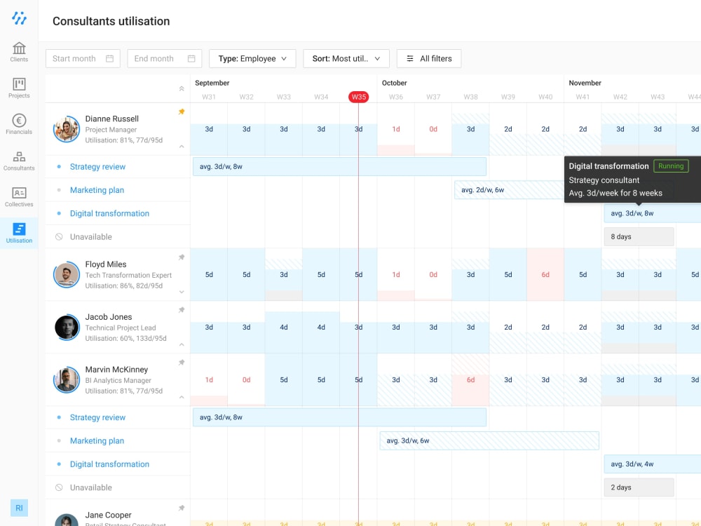Click the End month field
701x526 pixels.
point(165,59)
